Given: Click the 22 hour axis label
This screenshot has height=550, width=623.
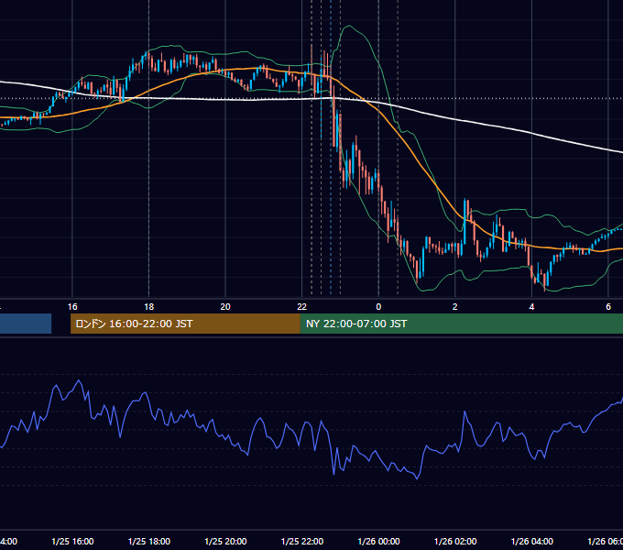Looking at the screenshot, I should tap(302, 307).
